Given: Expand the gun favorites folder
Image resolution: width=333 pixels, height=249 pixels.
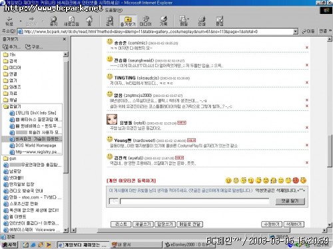Looking at the screenshot, I should (x=10, y=159).
